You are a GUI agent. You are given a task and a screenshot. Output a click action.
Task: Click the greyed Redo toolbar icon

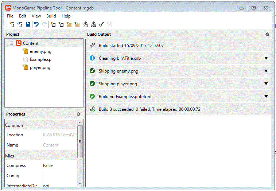[x=44, y=24]
